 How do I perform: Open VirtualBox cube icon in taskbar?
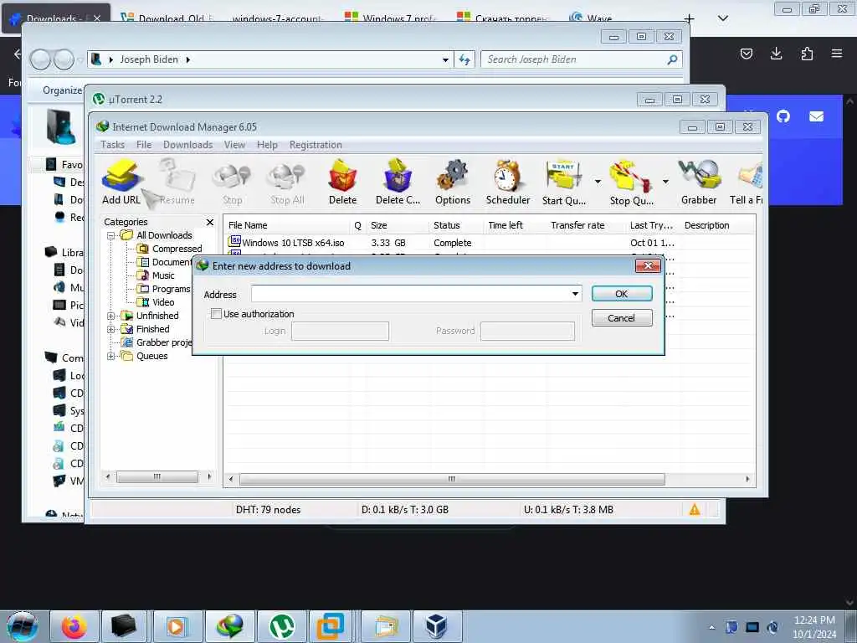[x=437, y=626]
